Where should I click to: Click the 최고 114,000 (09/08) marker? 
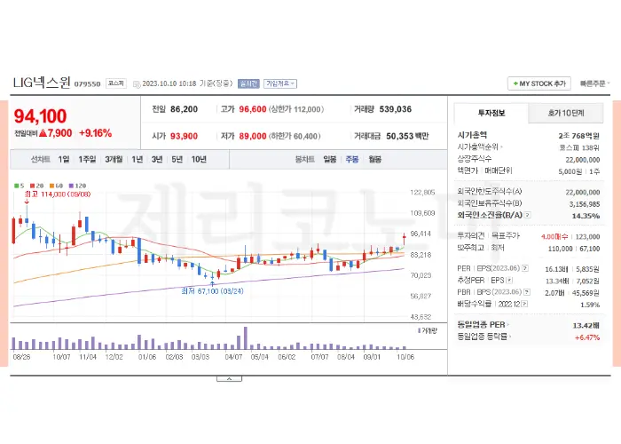[x=58, y=194]
